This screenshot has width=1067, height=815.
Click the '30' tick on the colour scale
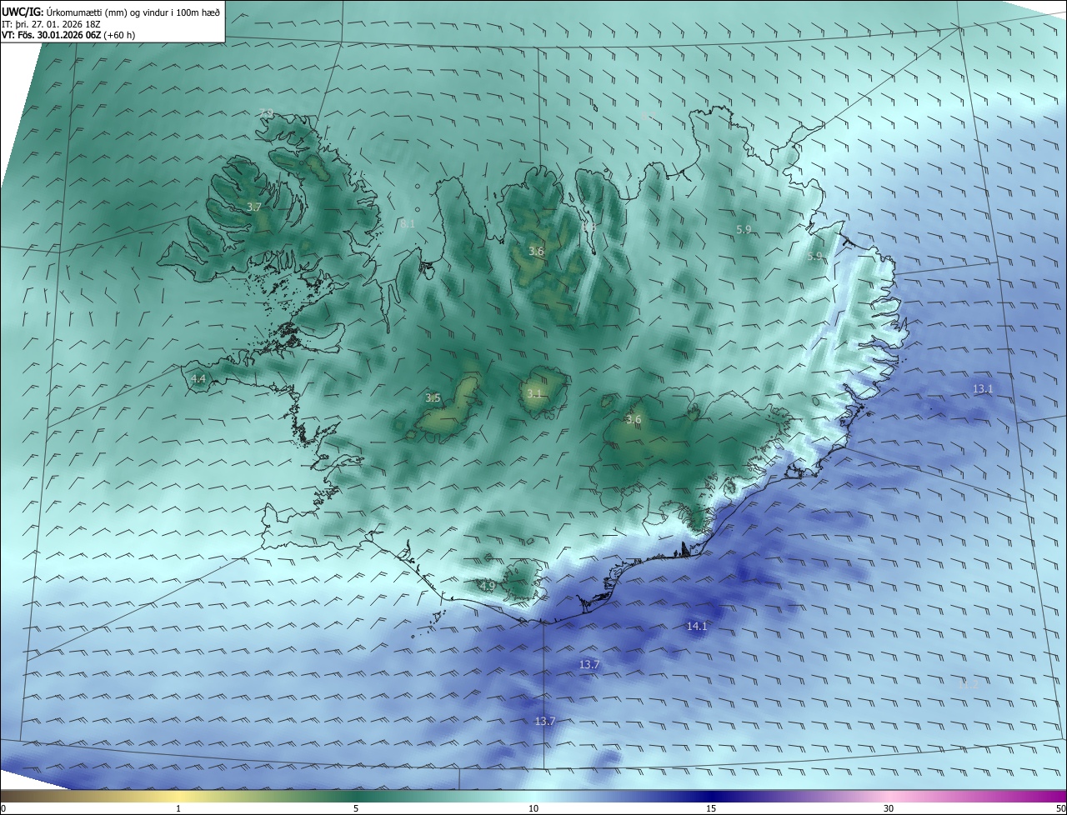[889, 808]
